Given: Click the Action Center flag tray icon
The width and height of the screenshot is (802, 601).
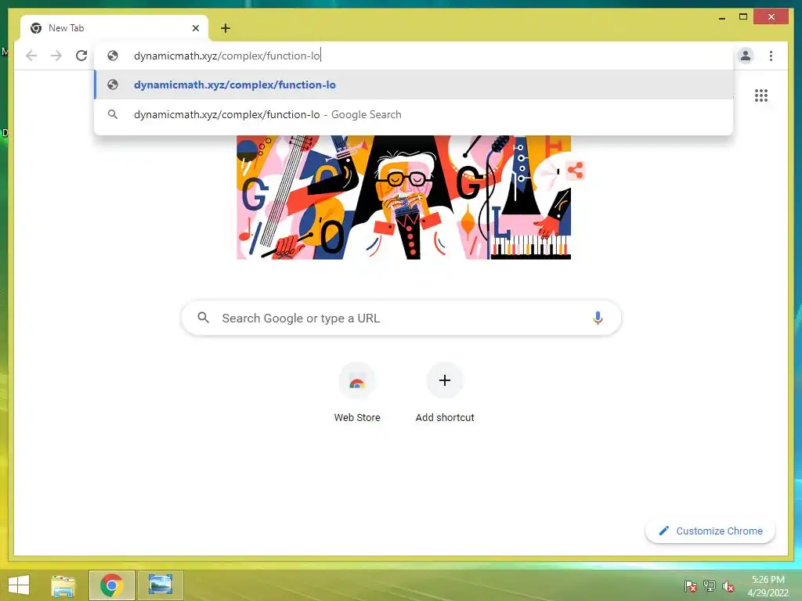Looking at the screenshot, I should [691, 586].
